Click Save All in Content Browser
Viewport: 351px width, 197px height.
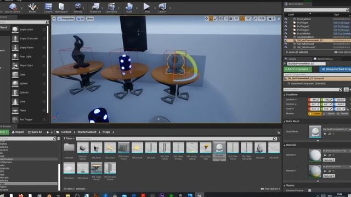tap(35, 132)
